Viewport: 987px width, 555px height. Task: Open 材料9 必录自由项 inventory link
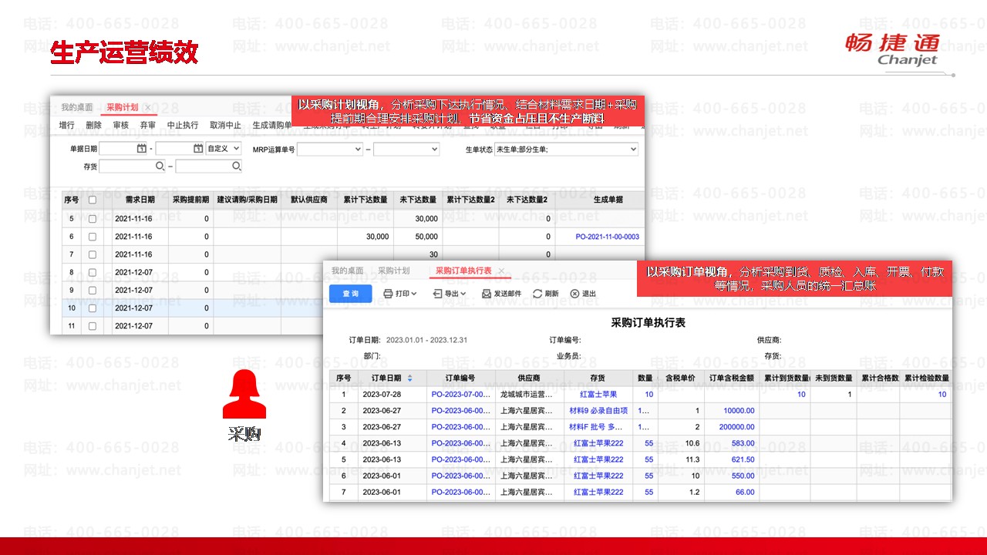click(598, 411)
